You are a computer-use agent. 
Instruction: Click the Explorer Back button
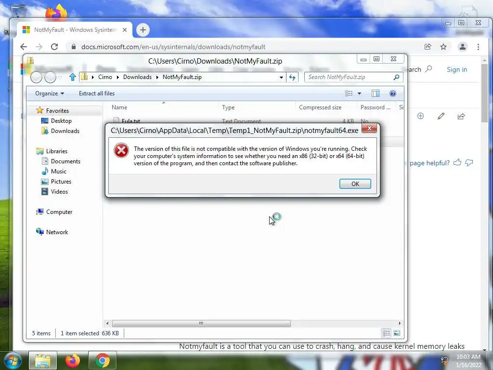pos(36,77)
